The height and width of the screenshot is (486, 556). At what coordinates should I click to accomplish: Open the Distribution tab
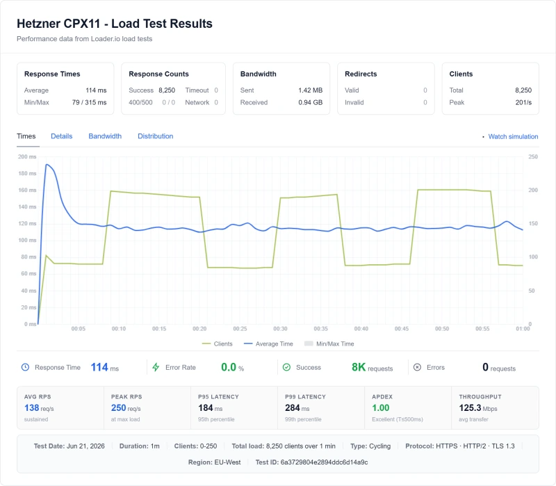point(155,136)
